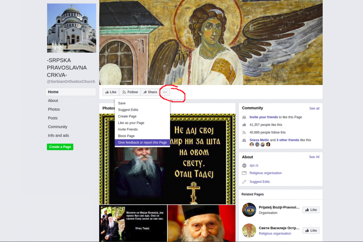Click See All in About panel
Image resolution: width=363 pixels, height=242 pixels.
(314, 157)
